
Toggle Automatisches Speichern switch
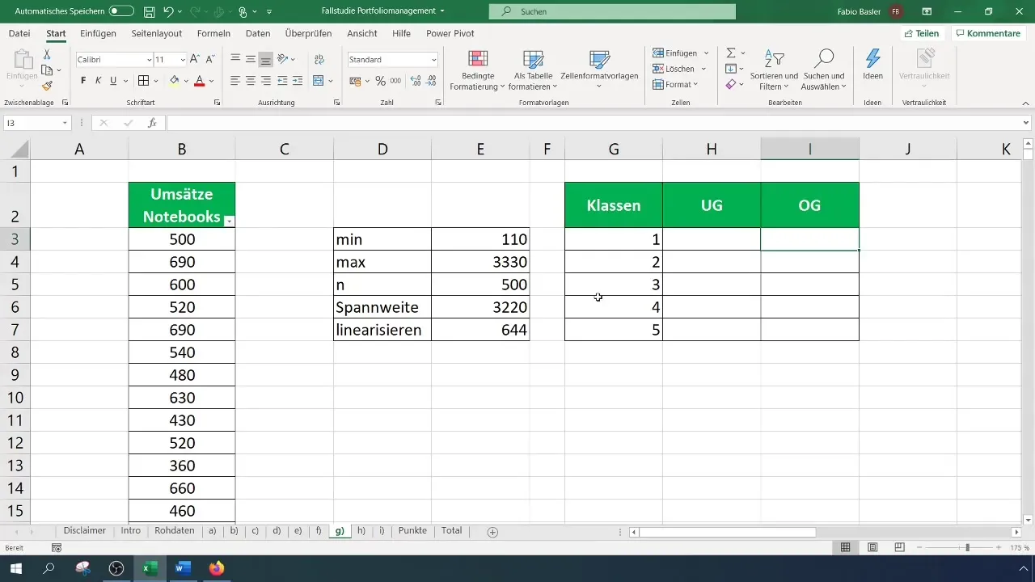point(121,11)
